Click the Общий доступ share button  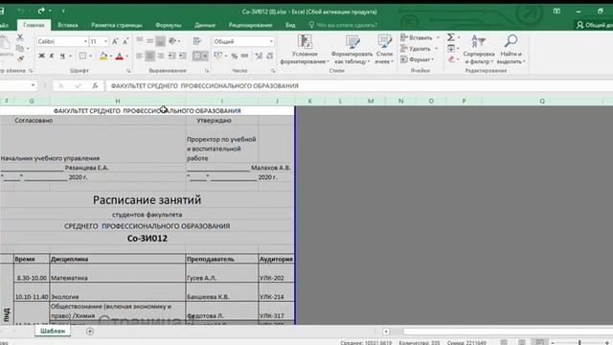click(x=595, y=25)
